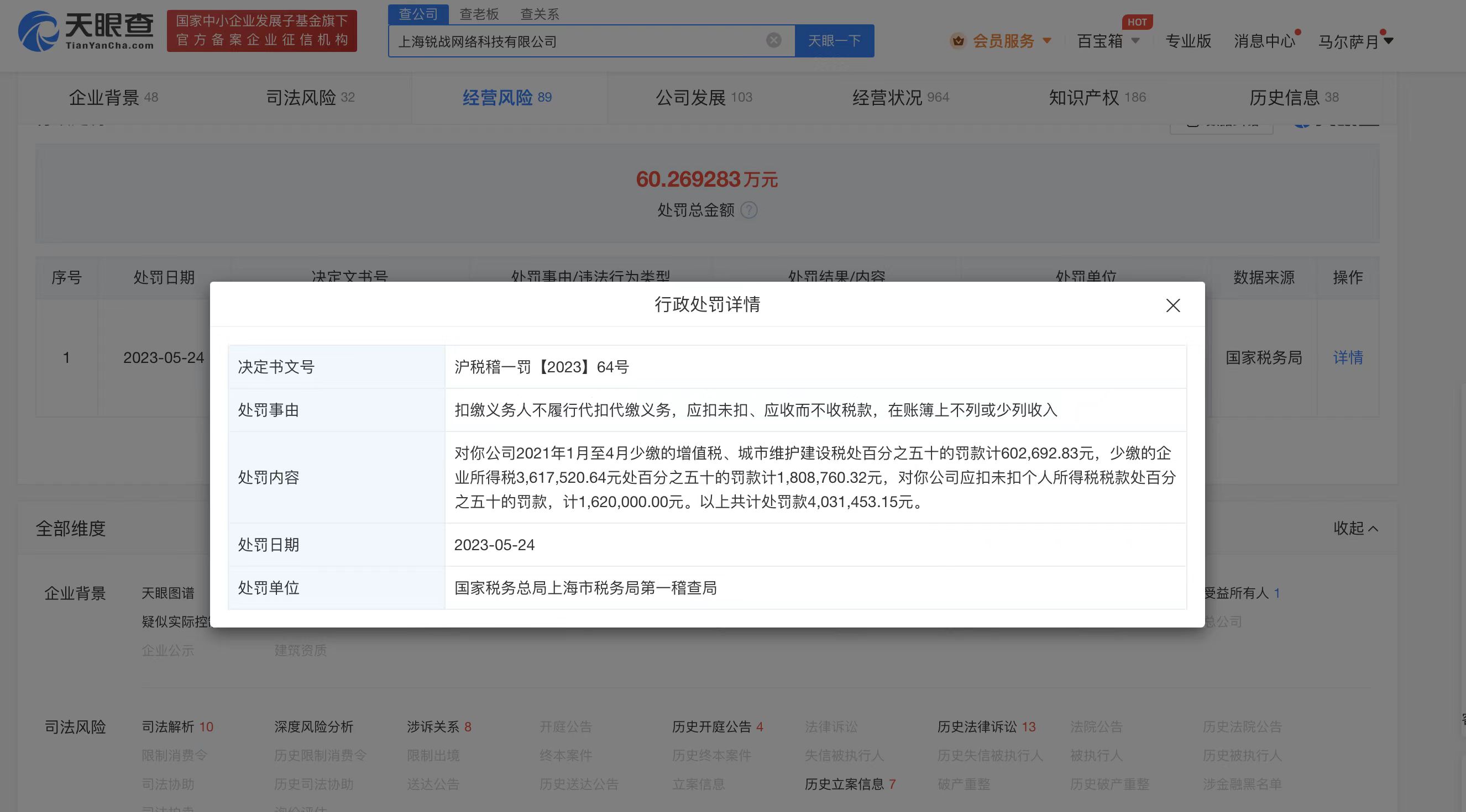
Task: Switch to the 查老板 search tab
Action: pos(479,14)
